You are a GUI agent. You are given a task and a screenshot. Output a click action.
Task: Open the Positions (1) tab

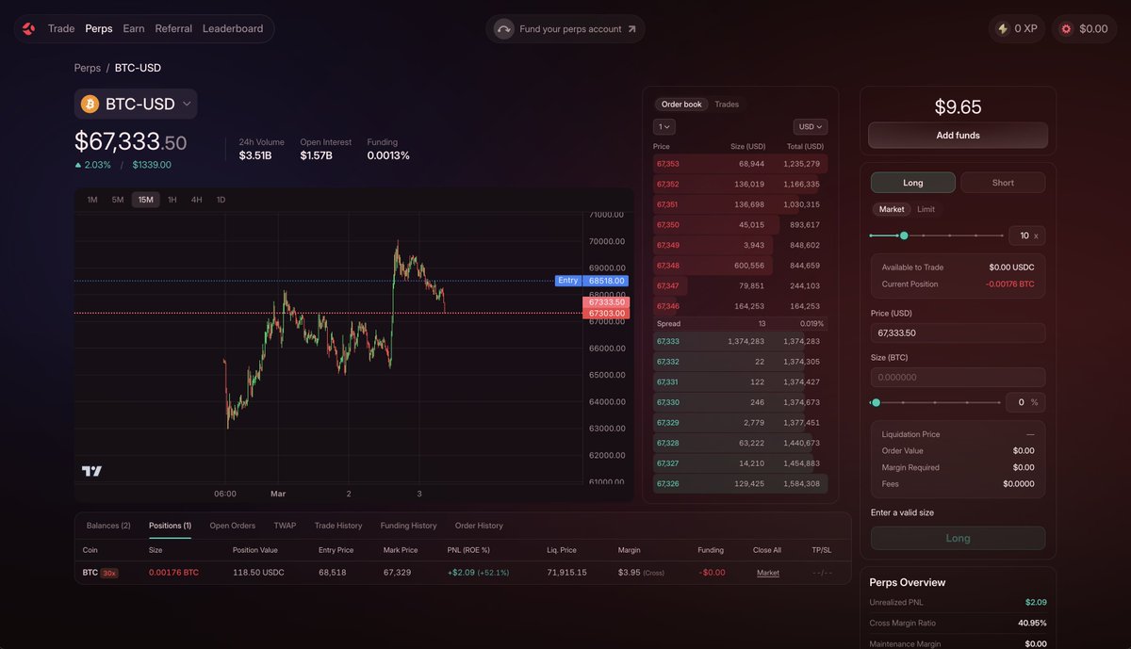tap(170, 526)
